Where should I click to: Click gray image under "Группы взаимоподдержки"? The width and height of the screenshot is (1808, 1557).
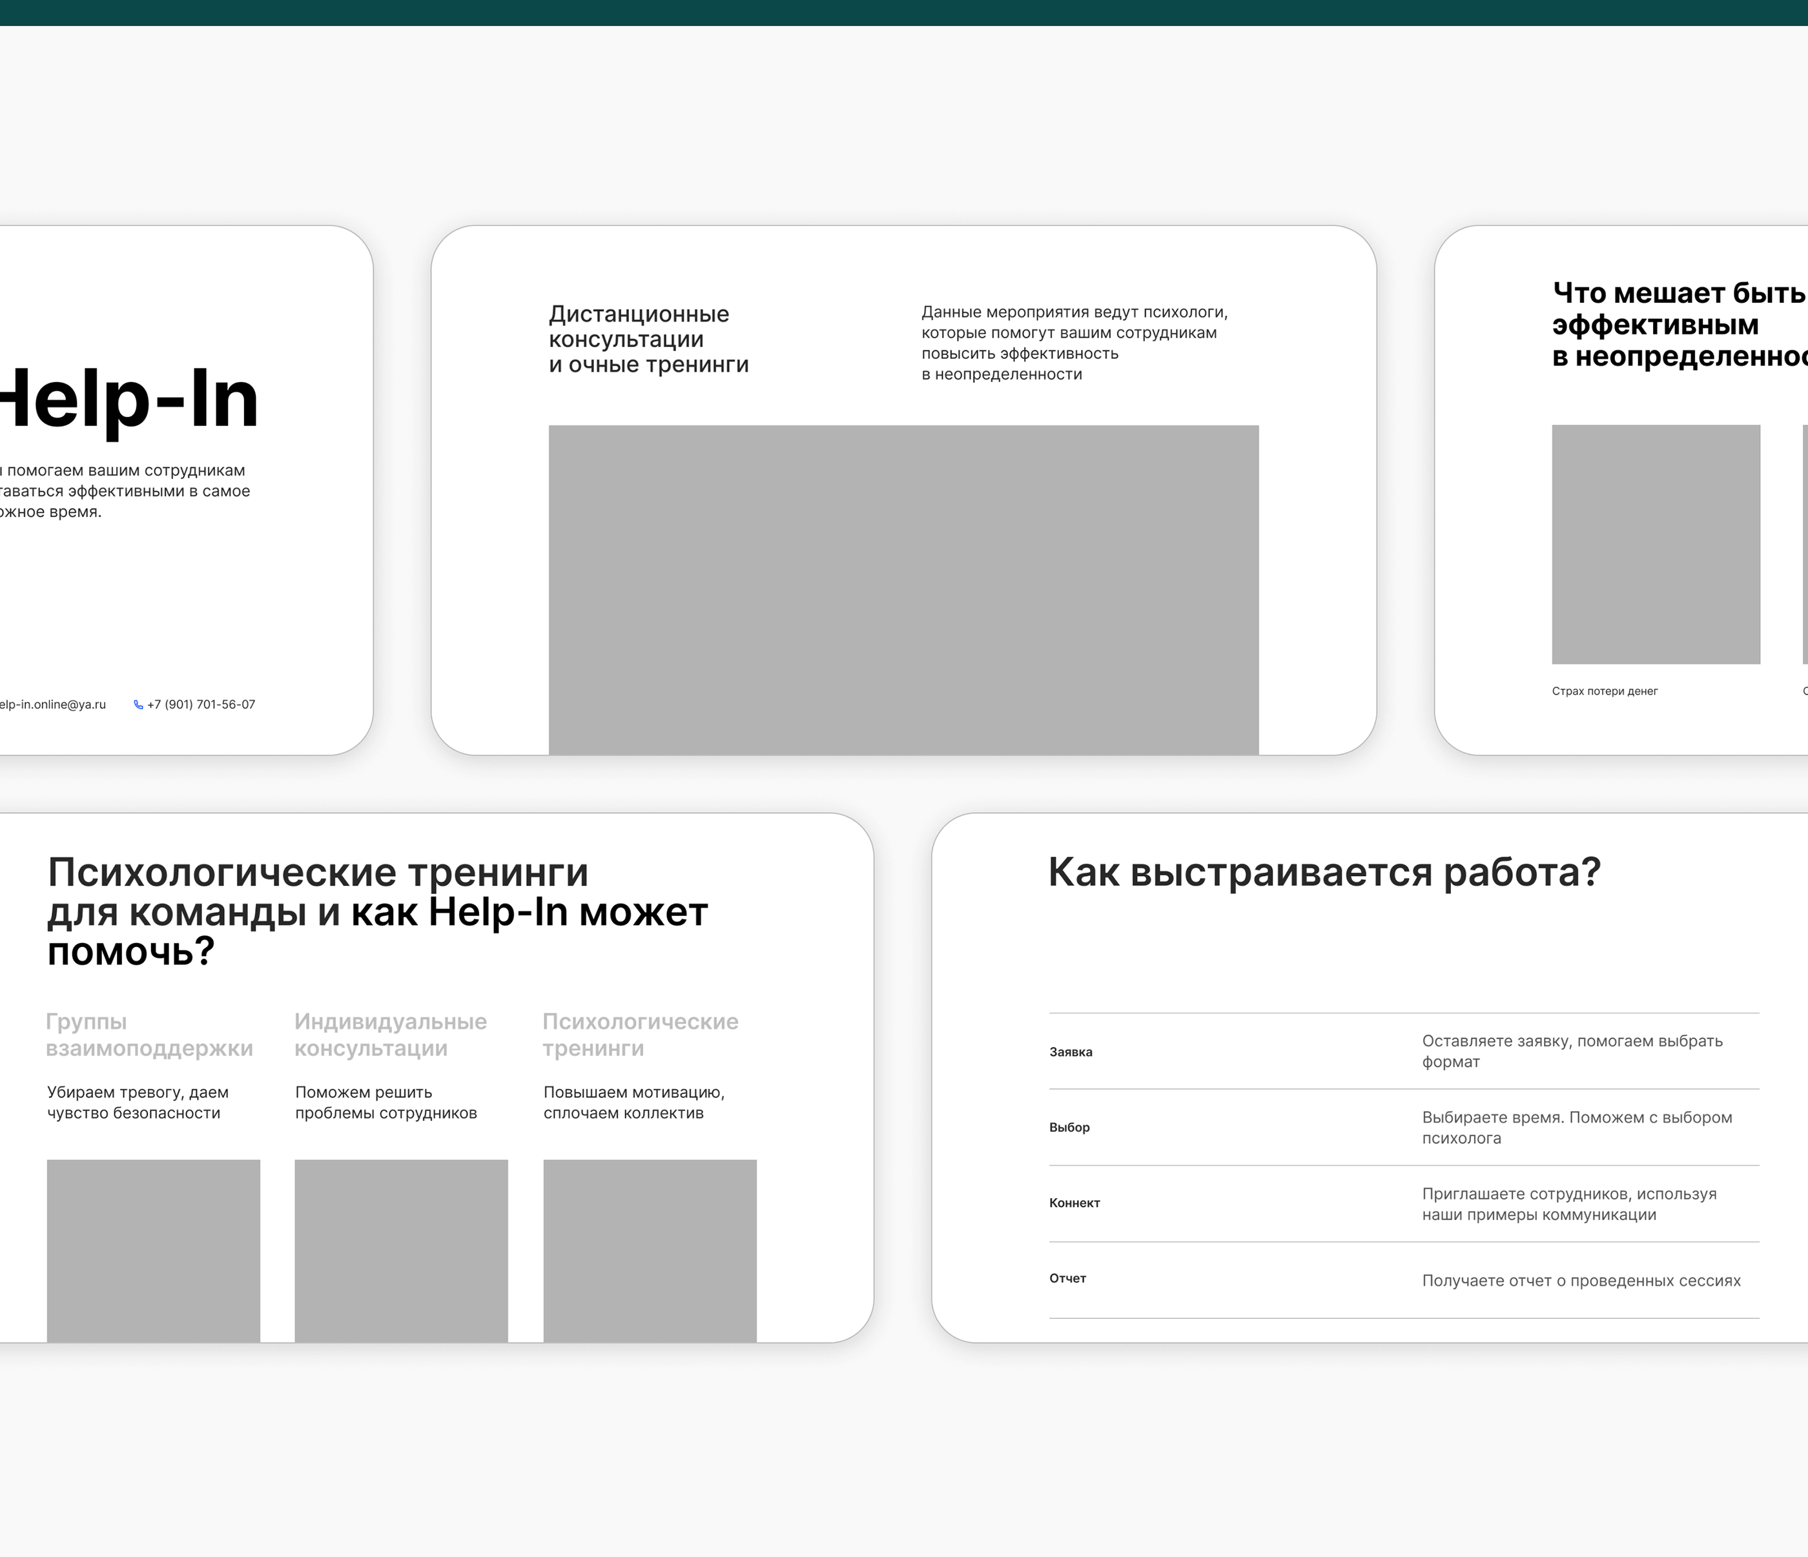pos(154,1250)
